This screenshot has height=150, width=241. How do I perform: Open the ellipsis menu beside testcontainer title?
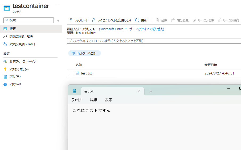pyautogui.click(x=57, y=6)
